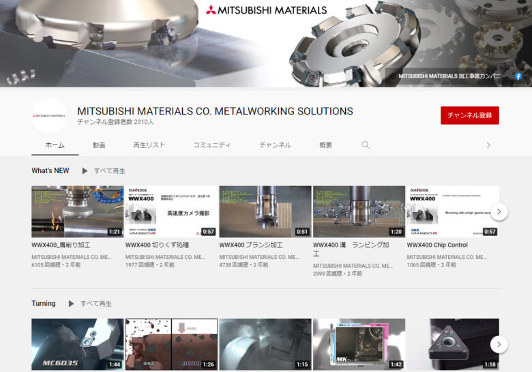This screenshot has height=372, width=532.
Task: Open the WWX400 プランジ加工 video thumbnail
Action: click(265, 211)
